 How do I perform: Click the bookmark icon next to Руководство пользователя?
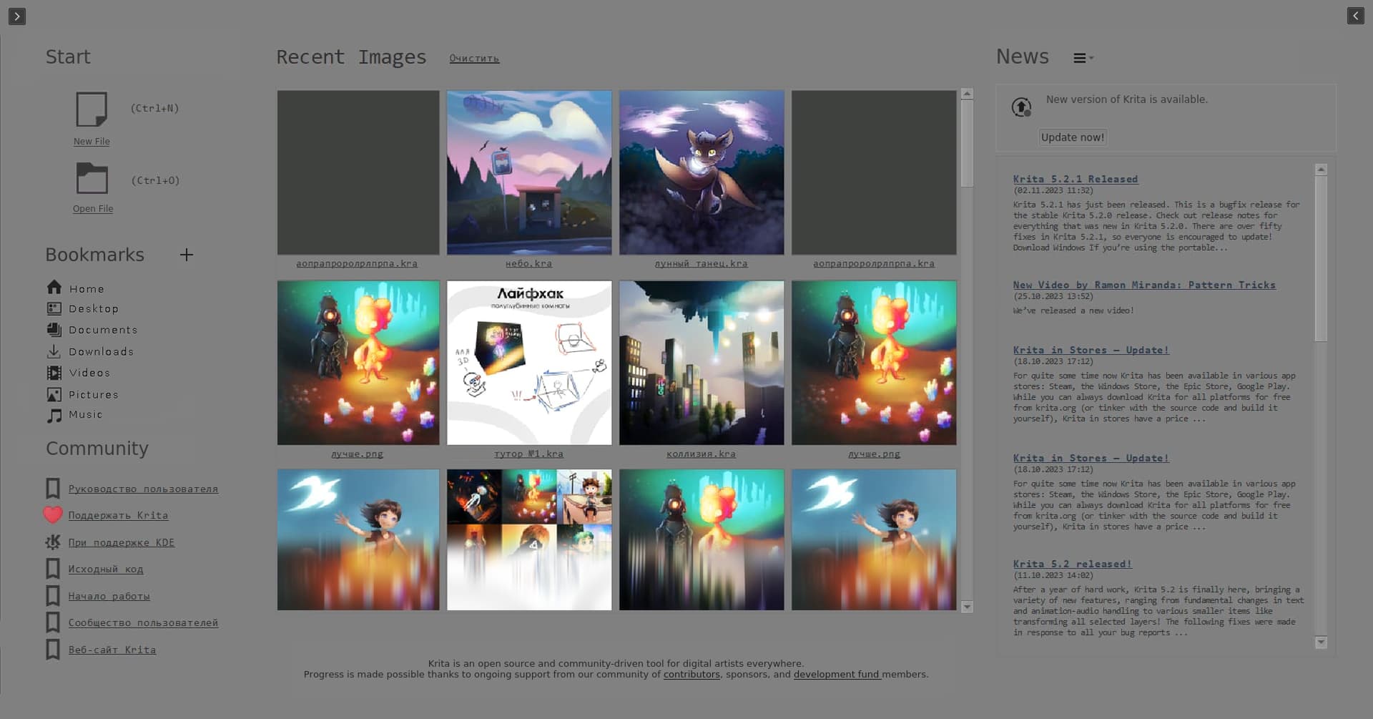coord(53,489)
